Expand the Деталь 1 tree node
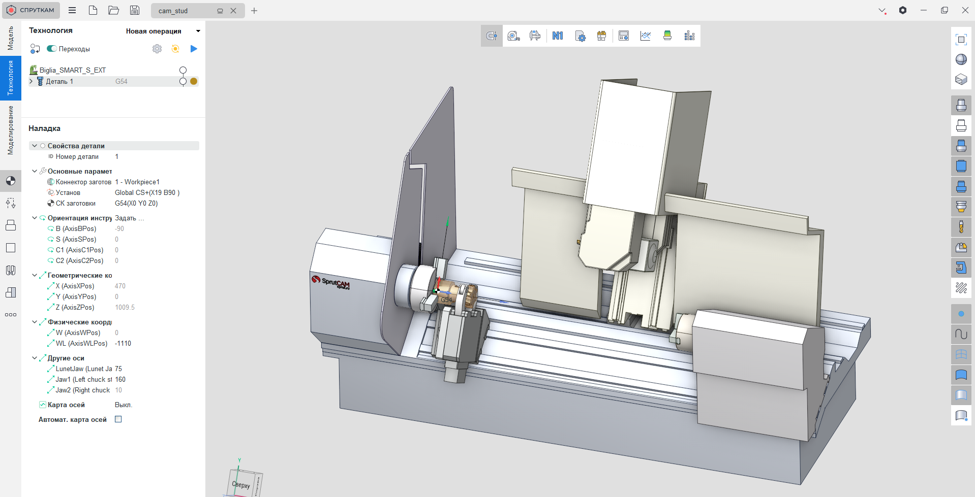 coord(32,81)
